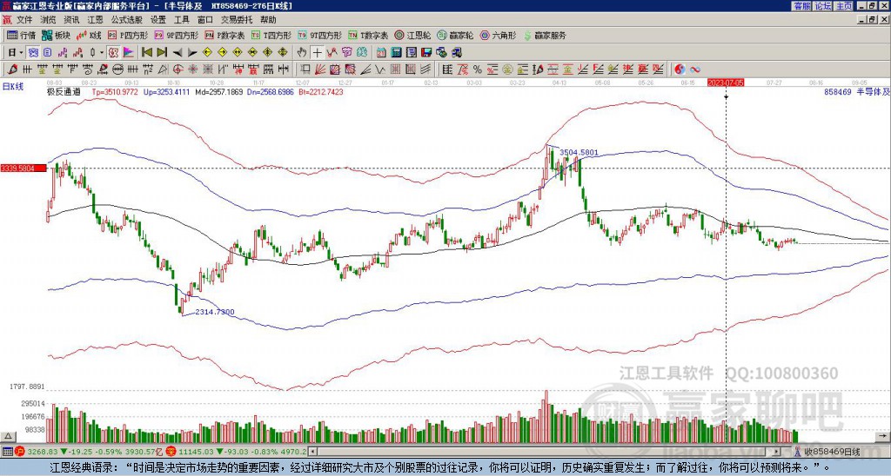Viewport: 891px width, 476px height.
Task: Open the 江恩轮 tool
Action: (412, 35)
